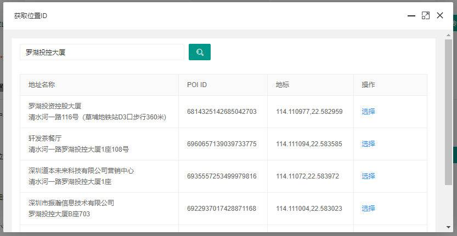457x236 pixels.
Task: Click POI ID 6960657139039733775
Action: pos(222,144)
